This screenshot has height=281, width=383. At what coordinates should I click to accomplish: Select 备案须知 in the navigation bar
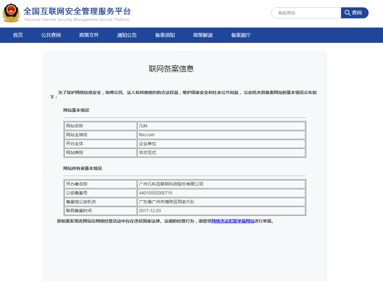[x=165, y=35]
